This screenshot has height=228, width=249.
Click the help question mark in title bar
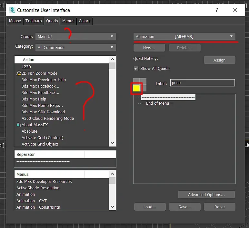click(x=217, y=10)
